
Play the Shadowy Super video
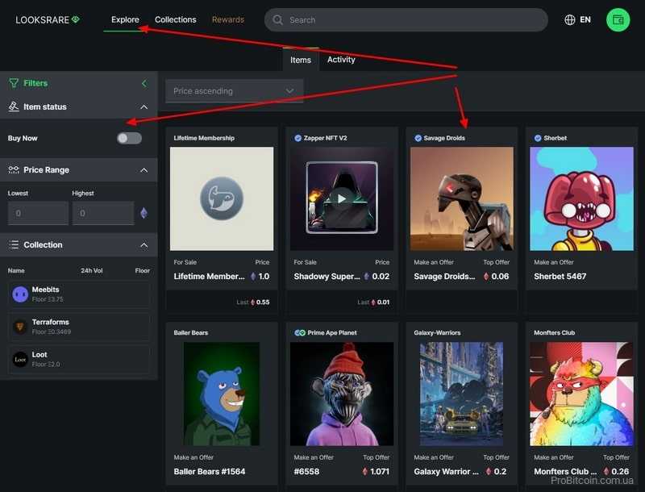tap(341, 198)
